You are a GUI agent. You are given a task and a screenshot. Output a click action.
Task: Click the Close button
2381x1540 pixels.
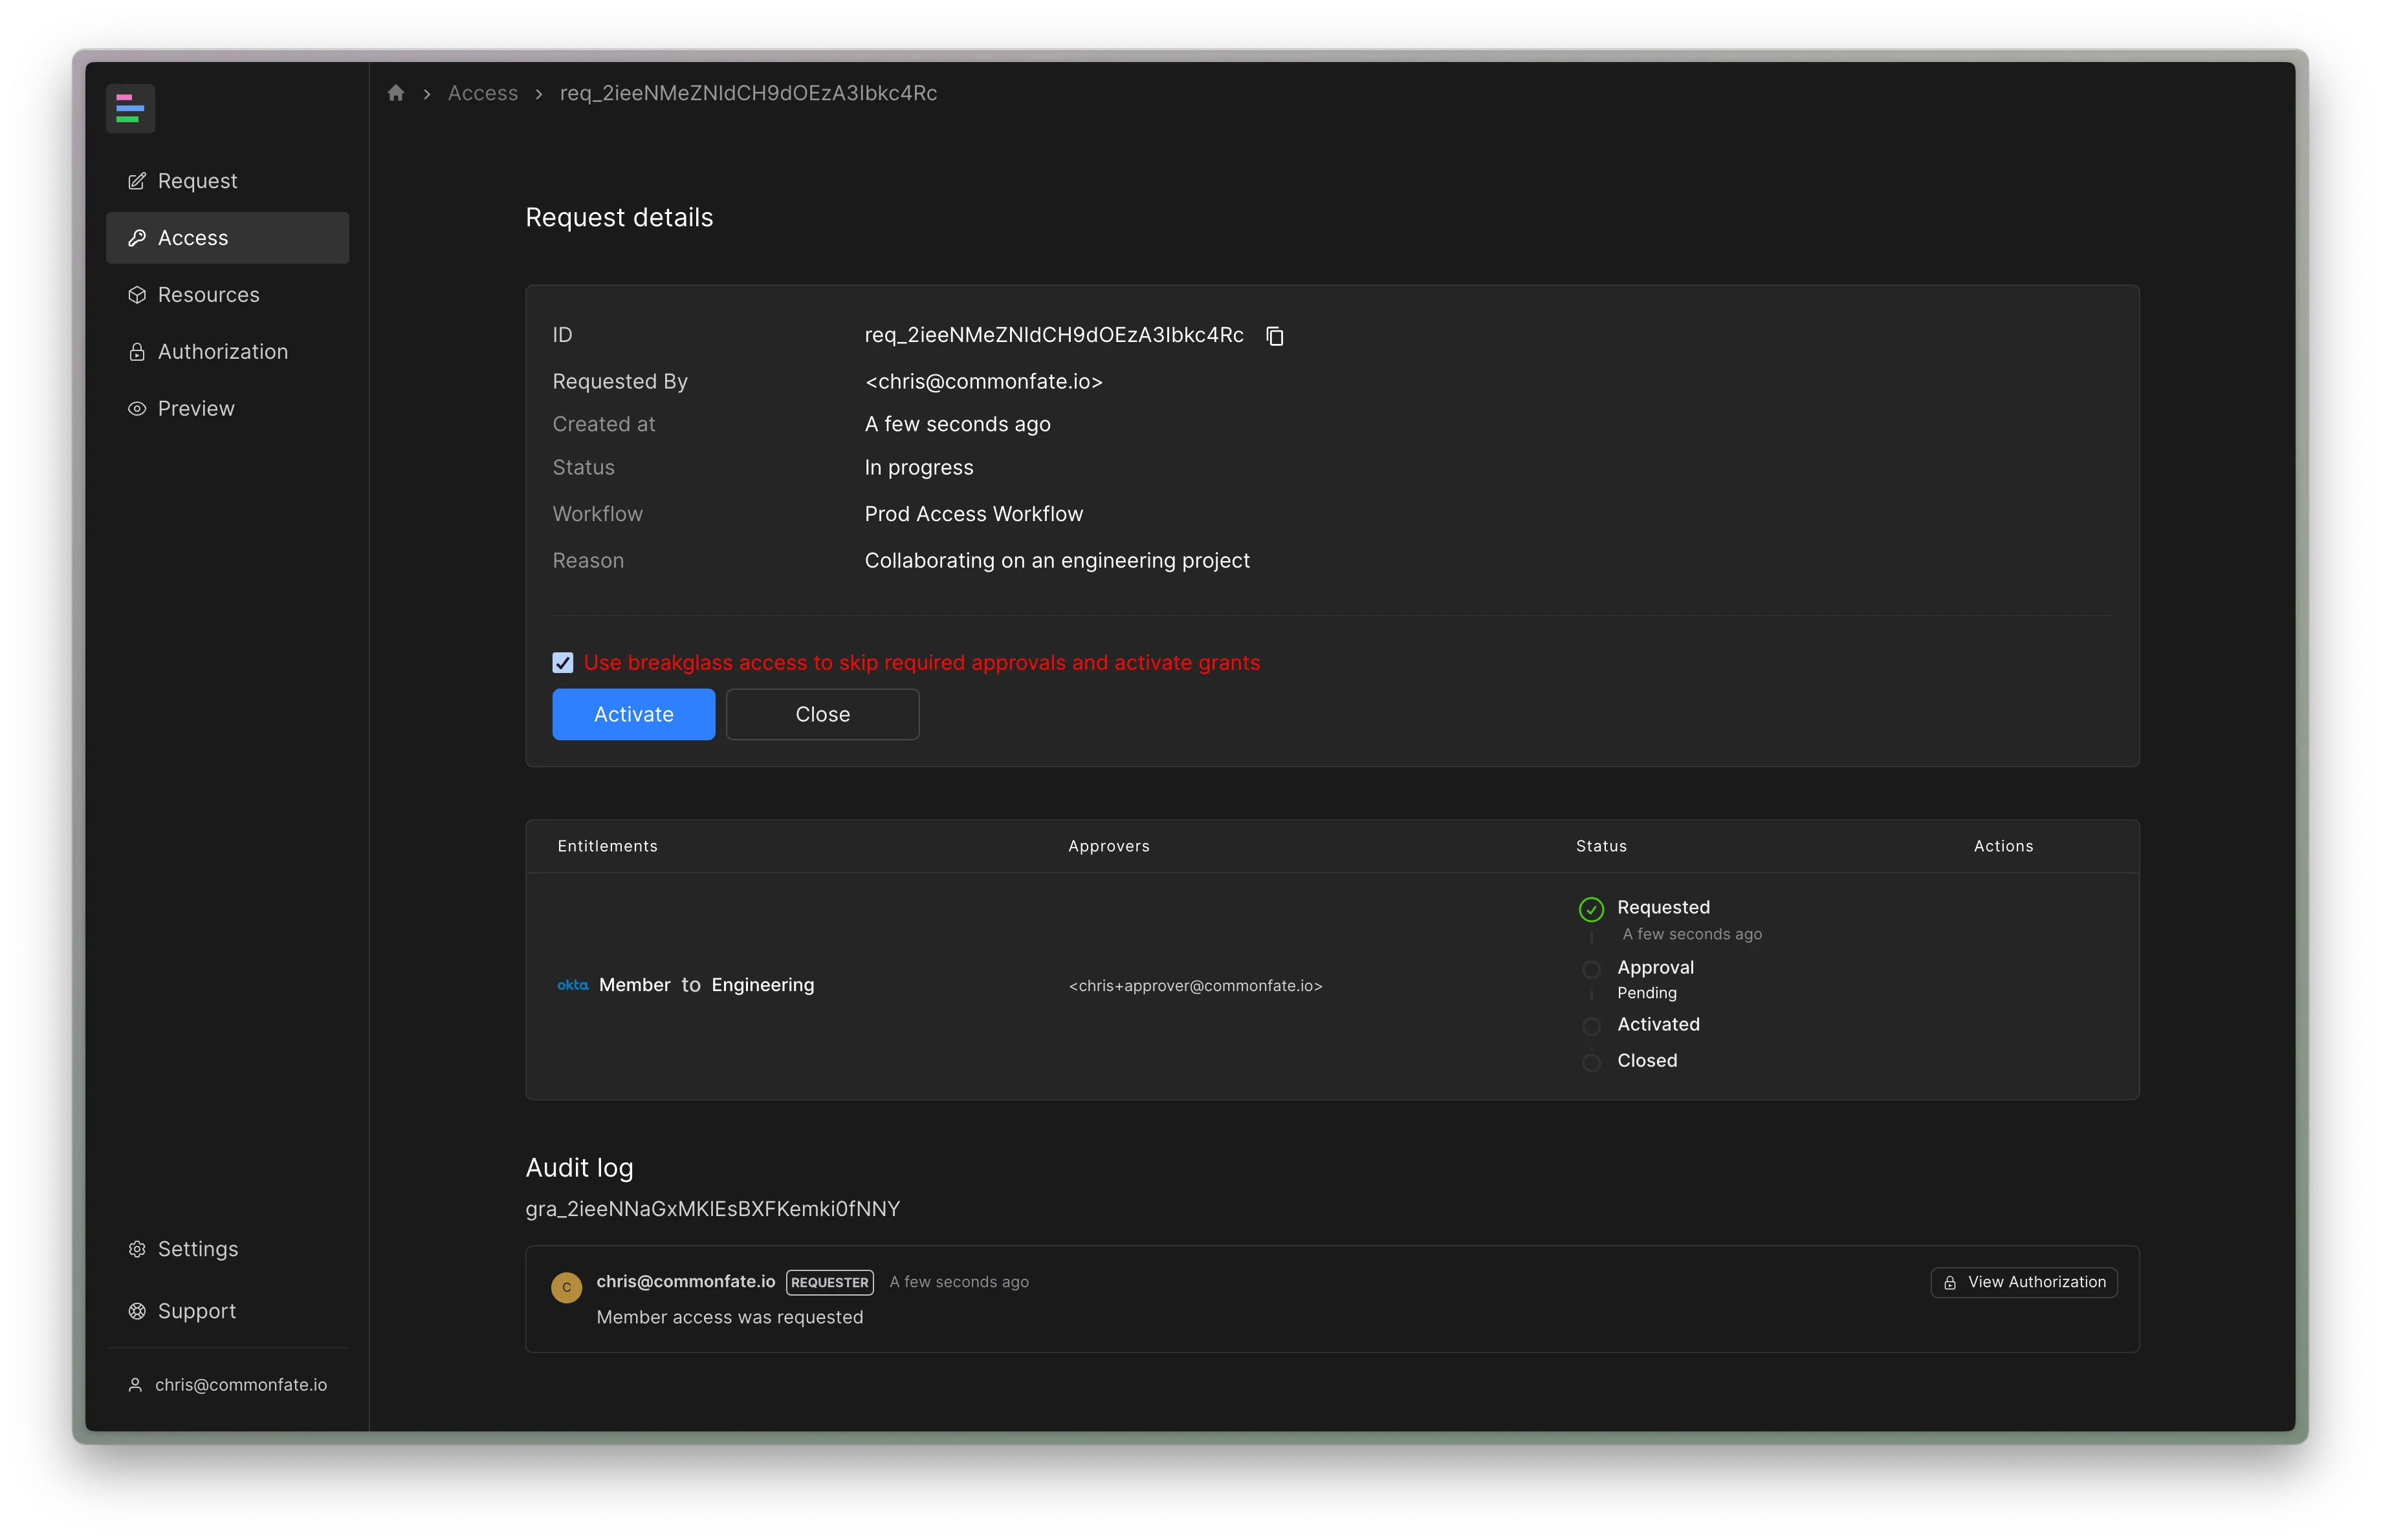coord(821,712)
